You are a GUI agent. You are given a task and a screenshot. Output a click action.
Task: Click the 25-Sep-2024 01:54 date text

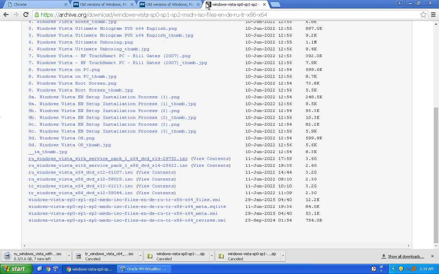point(269,220)
